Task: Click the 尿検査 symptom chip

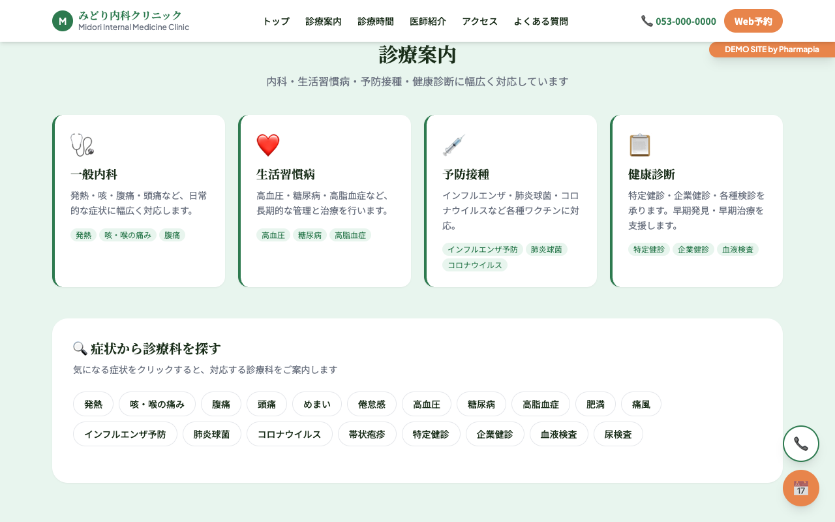Action: (x=618, y=434)
